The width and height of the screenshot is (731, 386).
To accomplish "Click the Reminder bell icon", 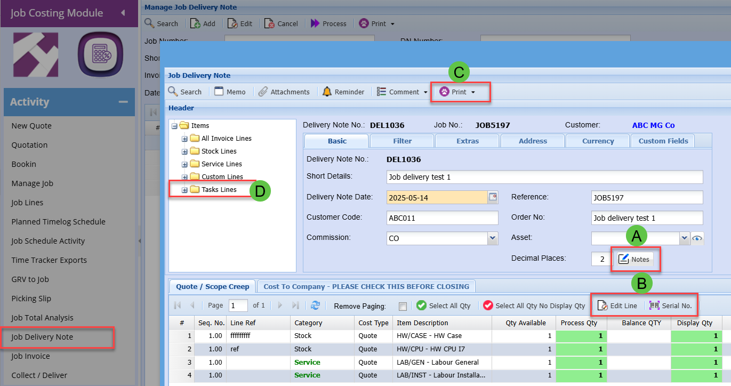I will [x=327, y=92].
